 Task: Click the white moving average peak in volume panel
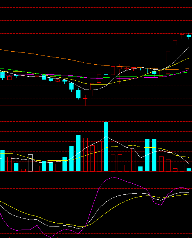coord(106,137)
